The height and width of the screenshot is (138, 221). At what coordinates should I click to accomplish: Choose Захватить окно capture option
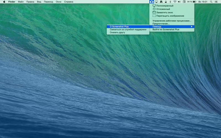[x=172, y=12]
